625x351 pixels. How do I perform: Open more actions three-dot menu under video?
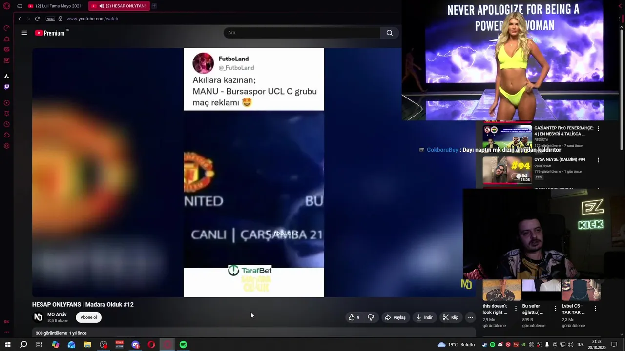pos(470,317)
